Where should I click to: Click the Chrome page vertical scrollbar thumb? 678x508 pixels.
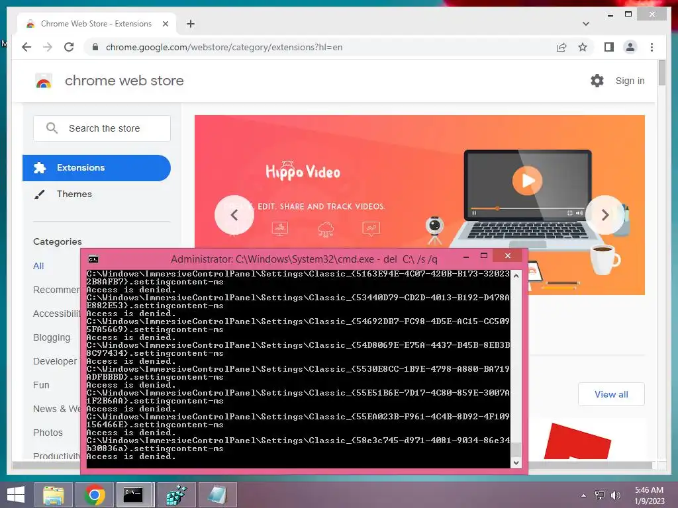(x=661, y=73)
